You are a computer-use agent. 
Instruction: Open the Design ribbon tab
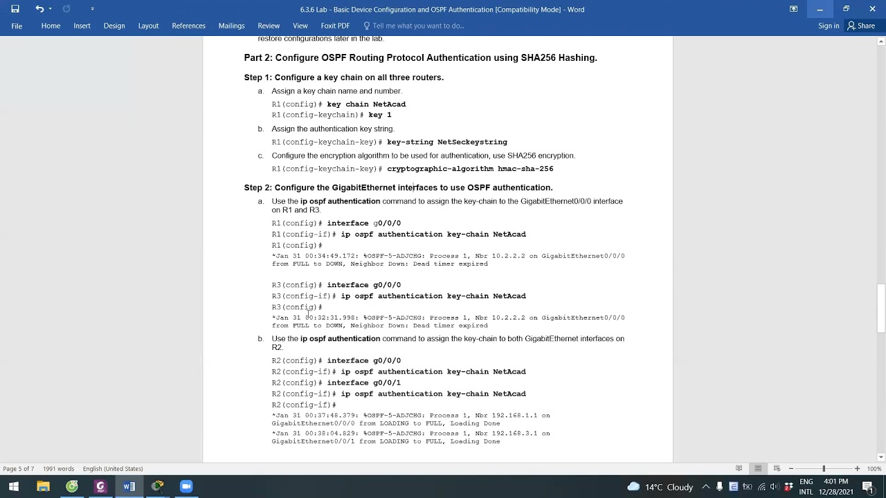pos(114,26)
